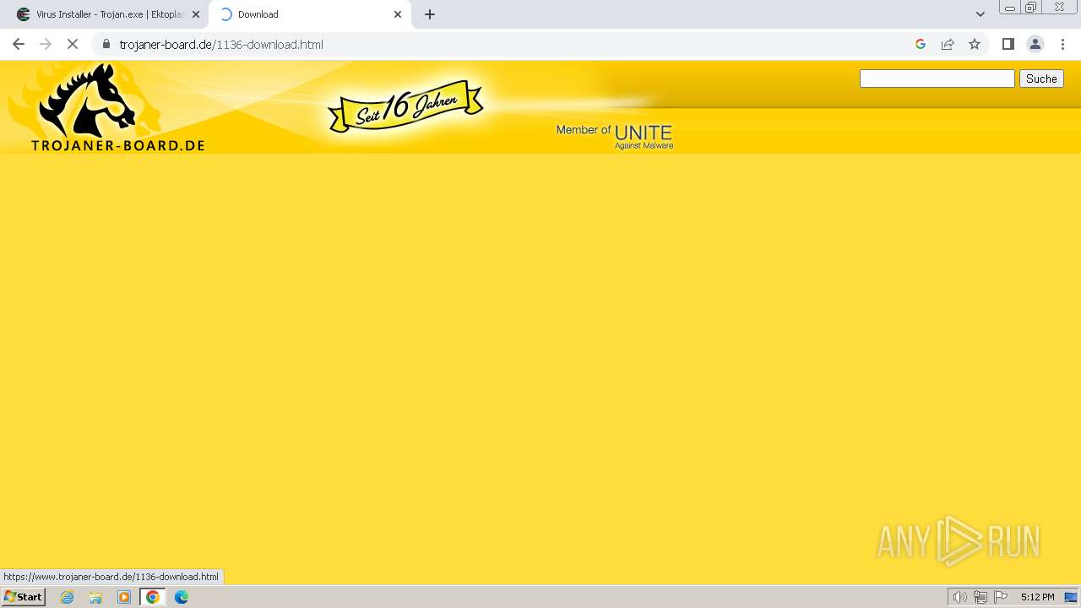Click the site search text field

click(937, 79)
